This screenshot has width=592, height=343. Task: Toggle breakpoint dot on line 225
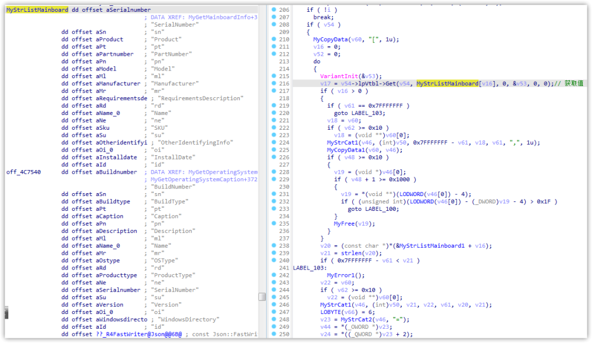tap(274, 150)
